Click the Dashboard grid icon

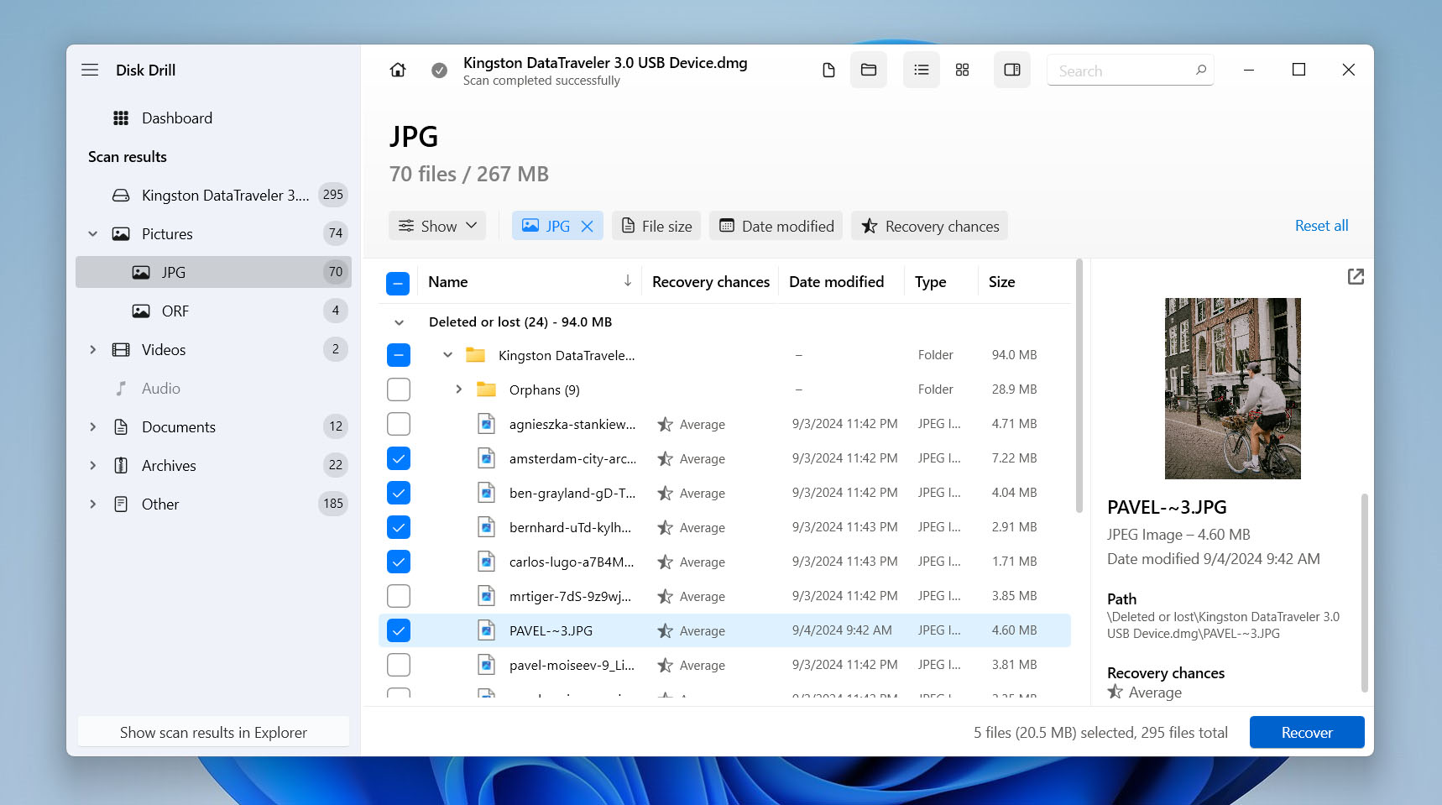tap(121, 118)
